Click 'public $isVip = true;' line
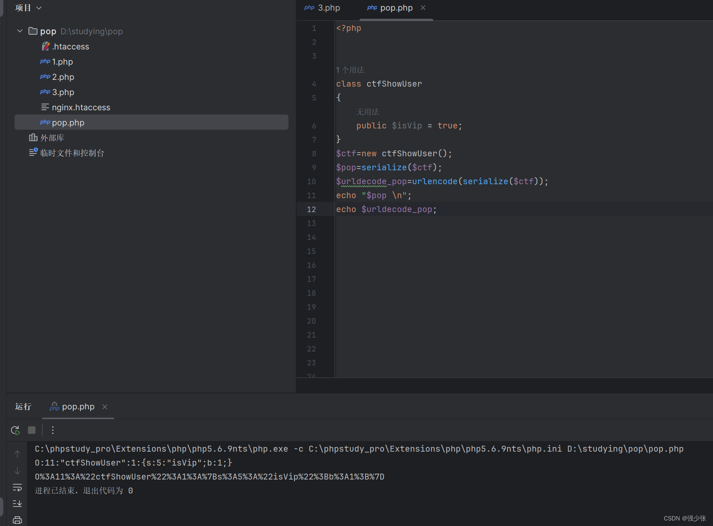713x526 pixels. (409, 125)
